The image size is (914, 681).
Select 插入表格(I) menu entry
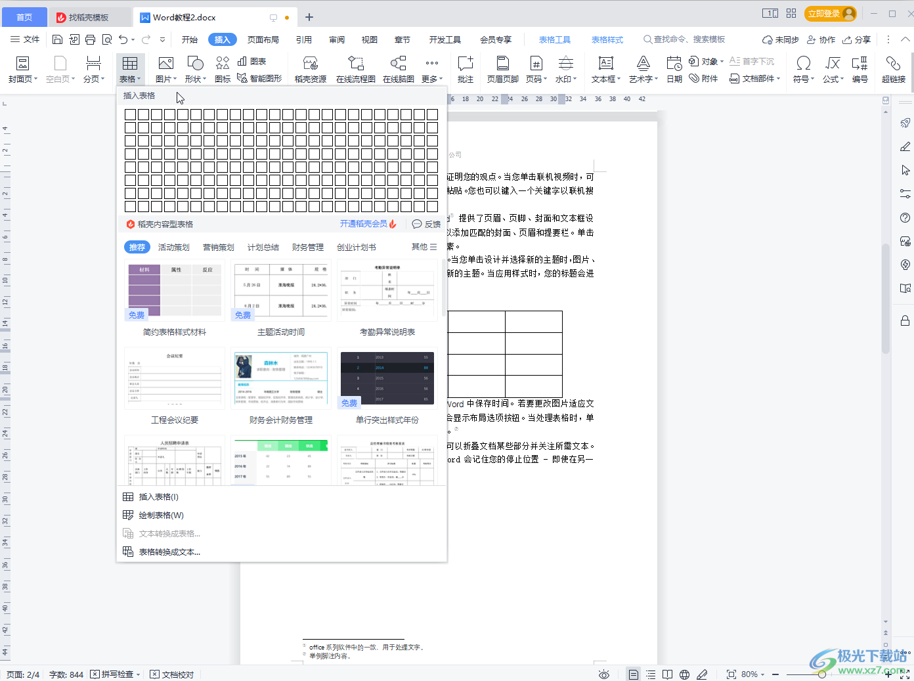(282, 497)
